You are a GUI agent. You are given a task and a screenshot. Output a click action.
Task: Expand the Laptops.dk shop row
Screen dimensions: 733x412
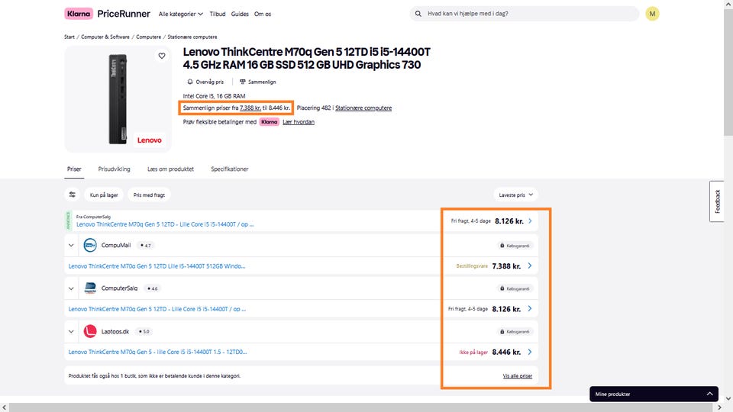tap(71, 332)
